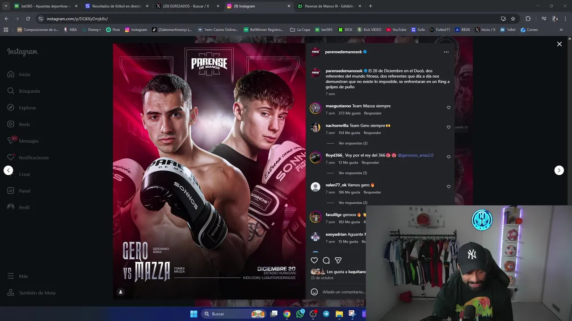Reply to maxgustavoo's comment via Responder

[373, 113]
